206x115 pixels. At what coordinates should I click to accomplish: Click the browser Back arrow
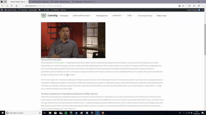2,6
